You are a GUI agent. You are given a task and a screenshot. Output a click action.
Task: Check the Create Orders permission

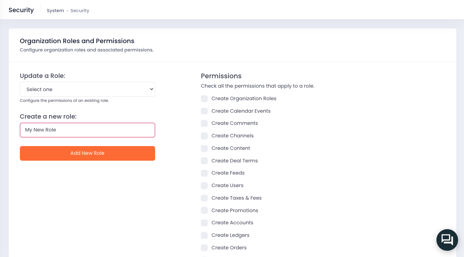pyautogui.click(x=204, y=248)
